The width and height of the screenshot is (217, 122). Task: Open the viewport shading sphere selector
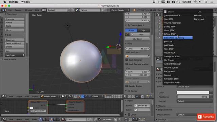64,96
